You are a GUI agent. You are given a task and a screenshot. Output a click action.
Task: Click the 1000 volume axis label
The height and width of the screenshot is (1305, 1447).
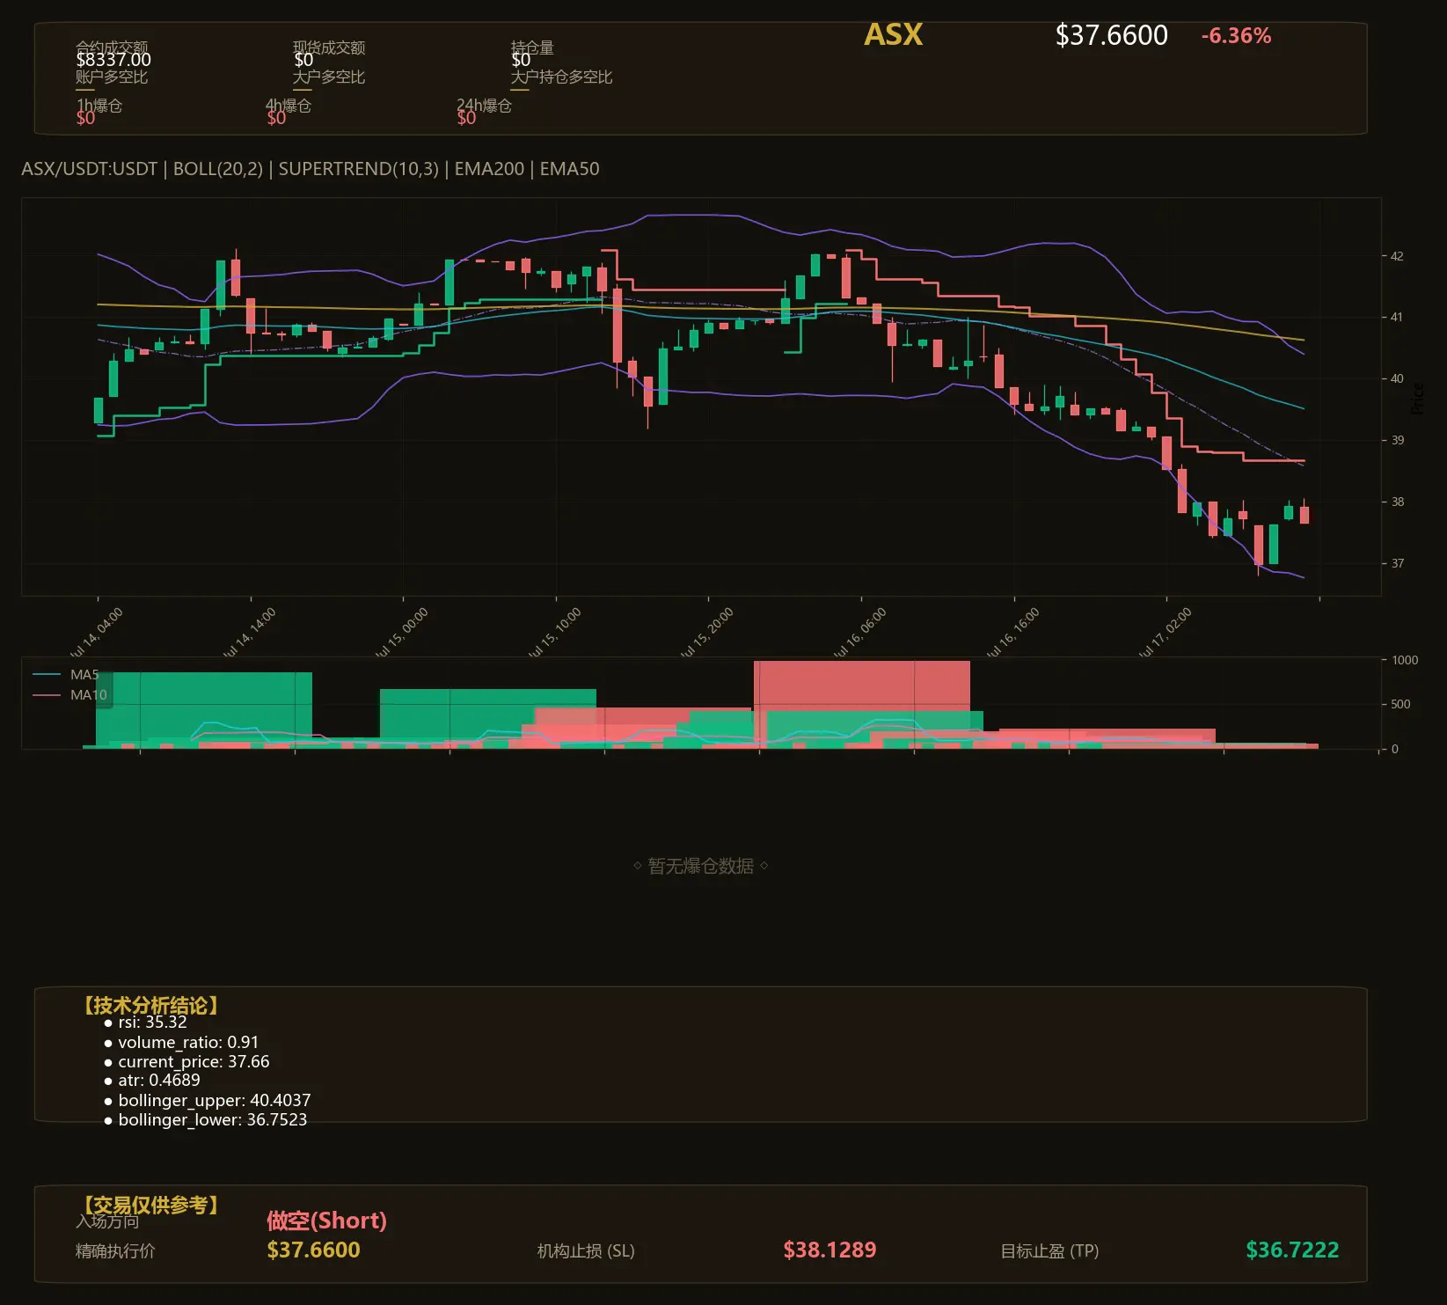click(x=1405, y=660)
